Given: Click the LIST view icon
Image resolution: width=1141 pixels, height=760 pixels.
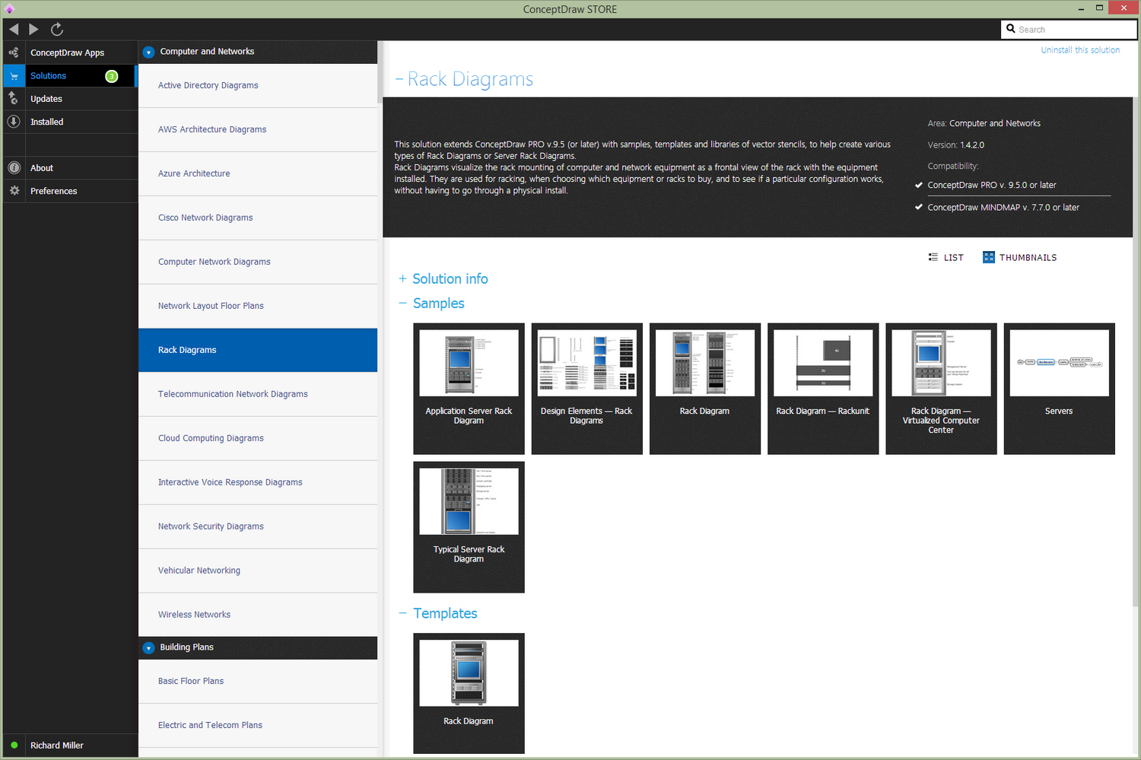Looking at the screenshot, I should click(x=933, y=257).
